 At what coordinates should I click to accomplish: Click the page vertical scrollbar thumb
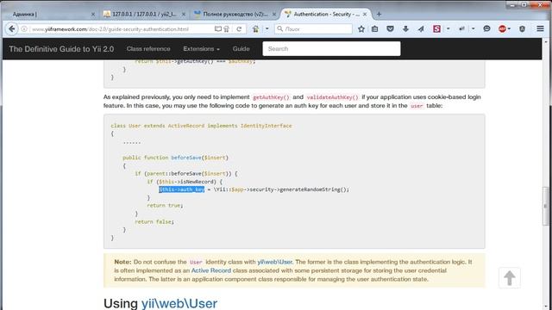coord(546,206)
